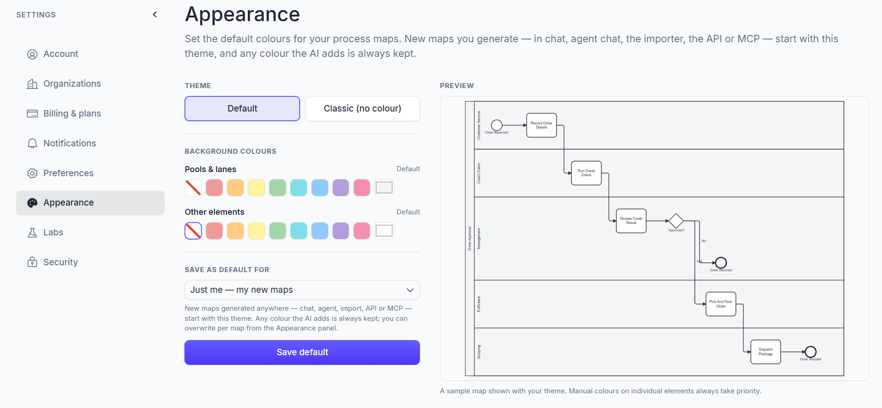Click the Save default button
882x408 pixels.
(302, 352)
